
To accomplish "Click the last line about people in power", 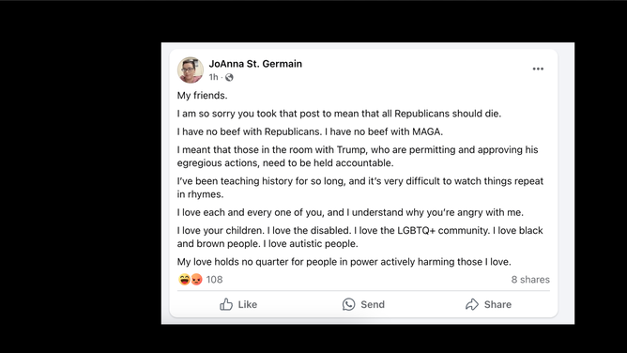I will pyautogui.click(x=344, y=262).
